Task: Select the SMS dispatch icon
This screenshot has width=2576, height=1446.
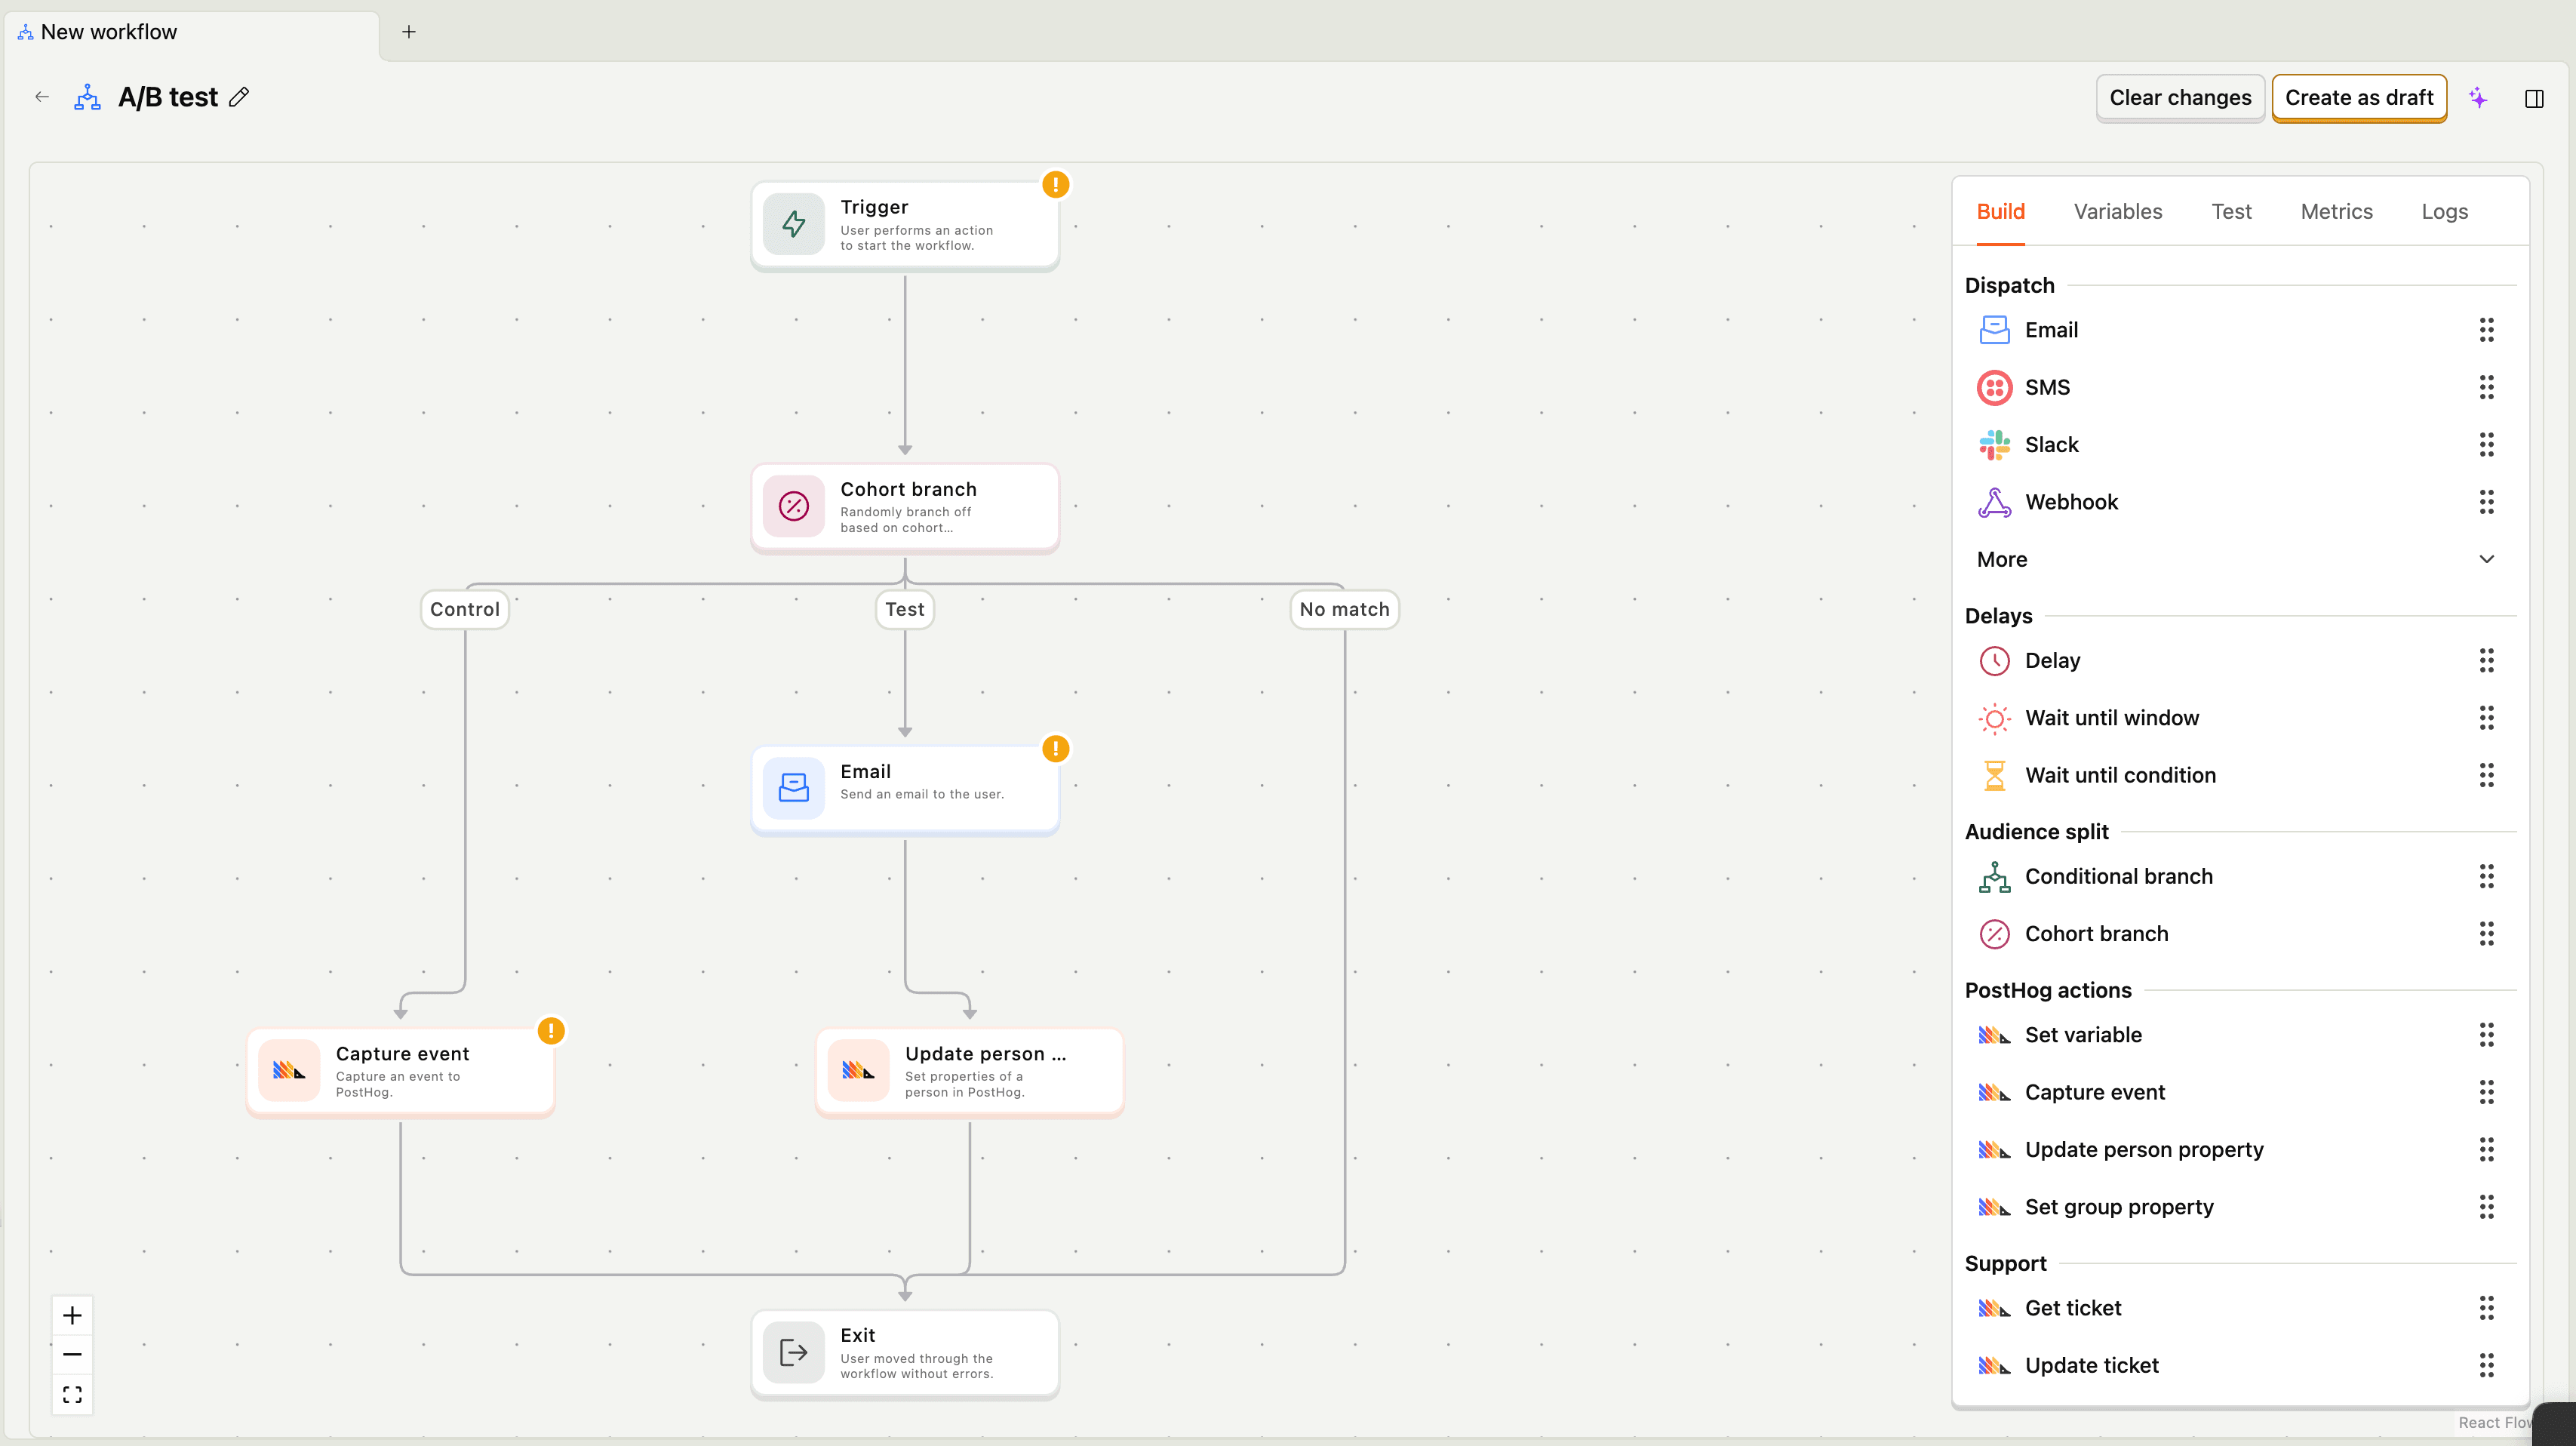Action: tap(1995, 387)
